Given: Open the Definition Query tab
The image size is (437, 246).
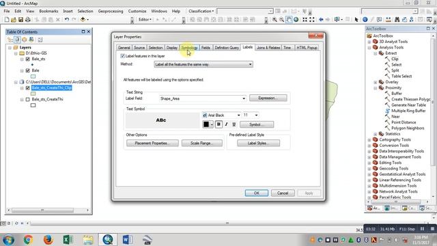Looking at the screenshot, I should click(227, 48).
